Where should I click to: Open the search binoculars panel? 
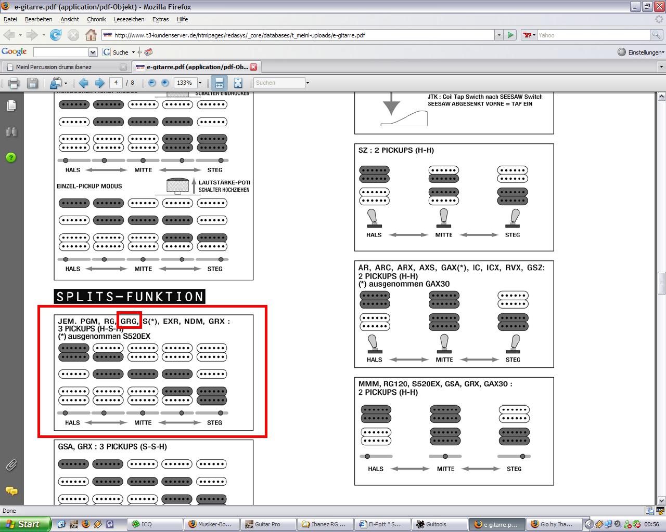coord(11,132)
